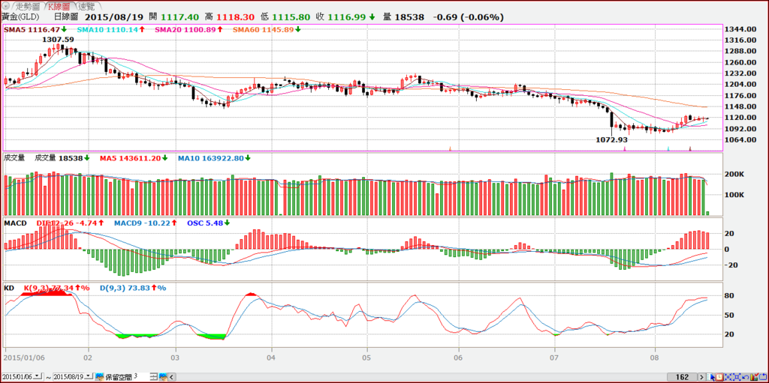Switch to the 走勢圖 tab

point(28,6)
